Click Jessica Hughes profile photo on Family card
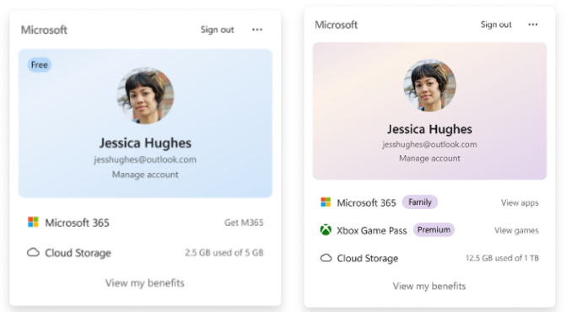Viewport: 566px width, 312px height. click(429, 85)
